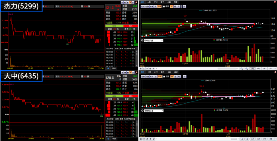Click the 基 button in 大中 quote panel

122,73
